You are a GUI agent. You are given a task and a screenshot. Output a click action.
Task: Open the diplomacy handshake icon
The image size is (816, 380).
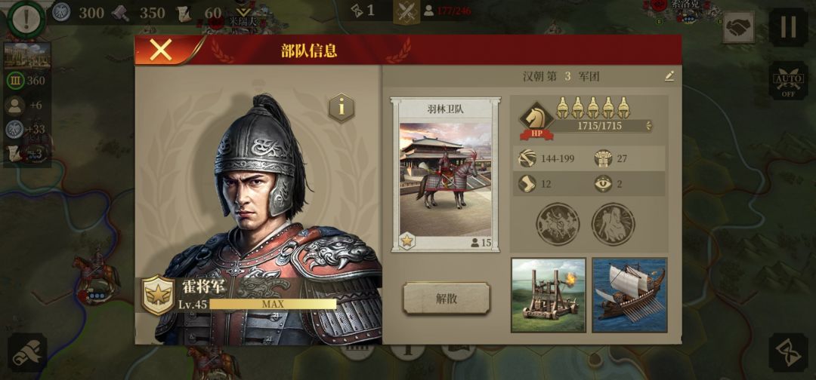[738, 27]
